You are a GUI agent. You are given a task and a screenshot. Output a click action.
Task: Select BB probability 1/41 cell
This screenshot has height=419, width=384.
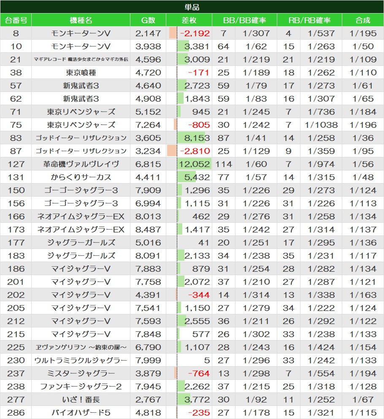tap(256, 138)
